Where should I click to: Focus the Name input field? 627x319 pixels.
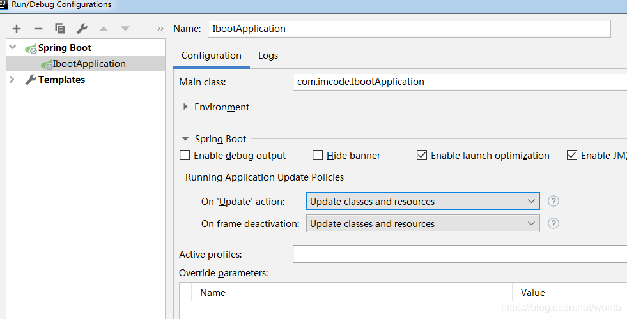409,29
